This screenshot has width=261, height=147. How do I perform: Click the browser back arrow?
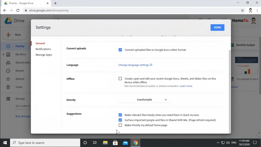coord(5,10)
